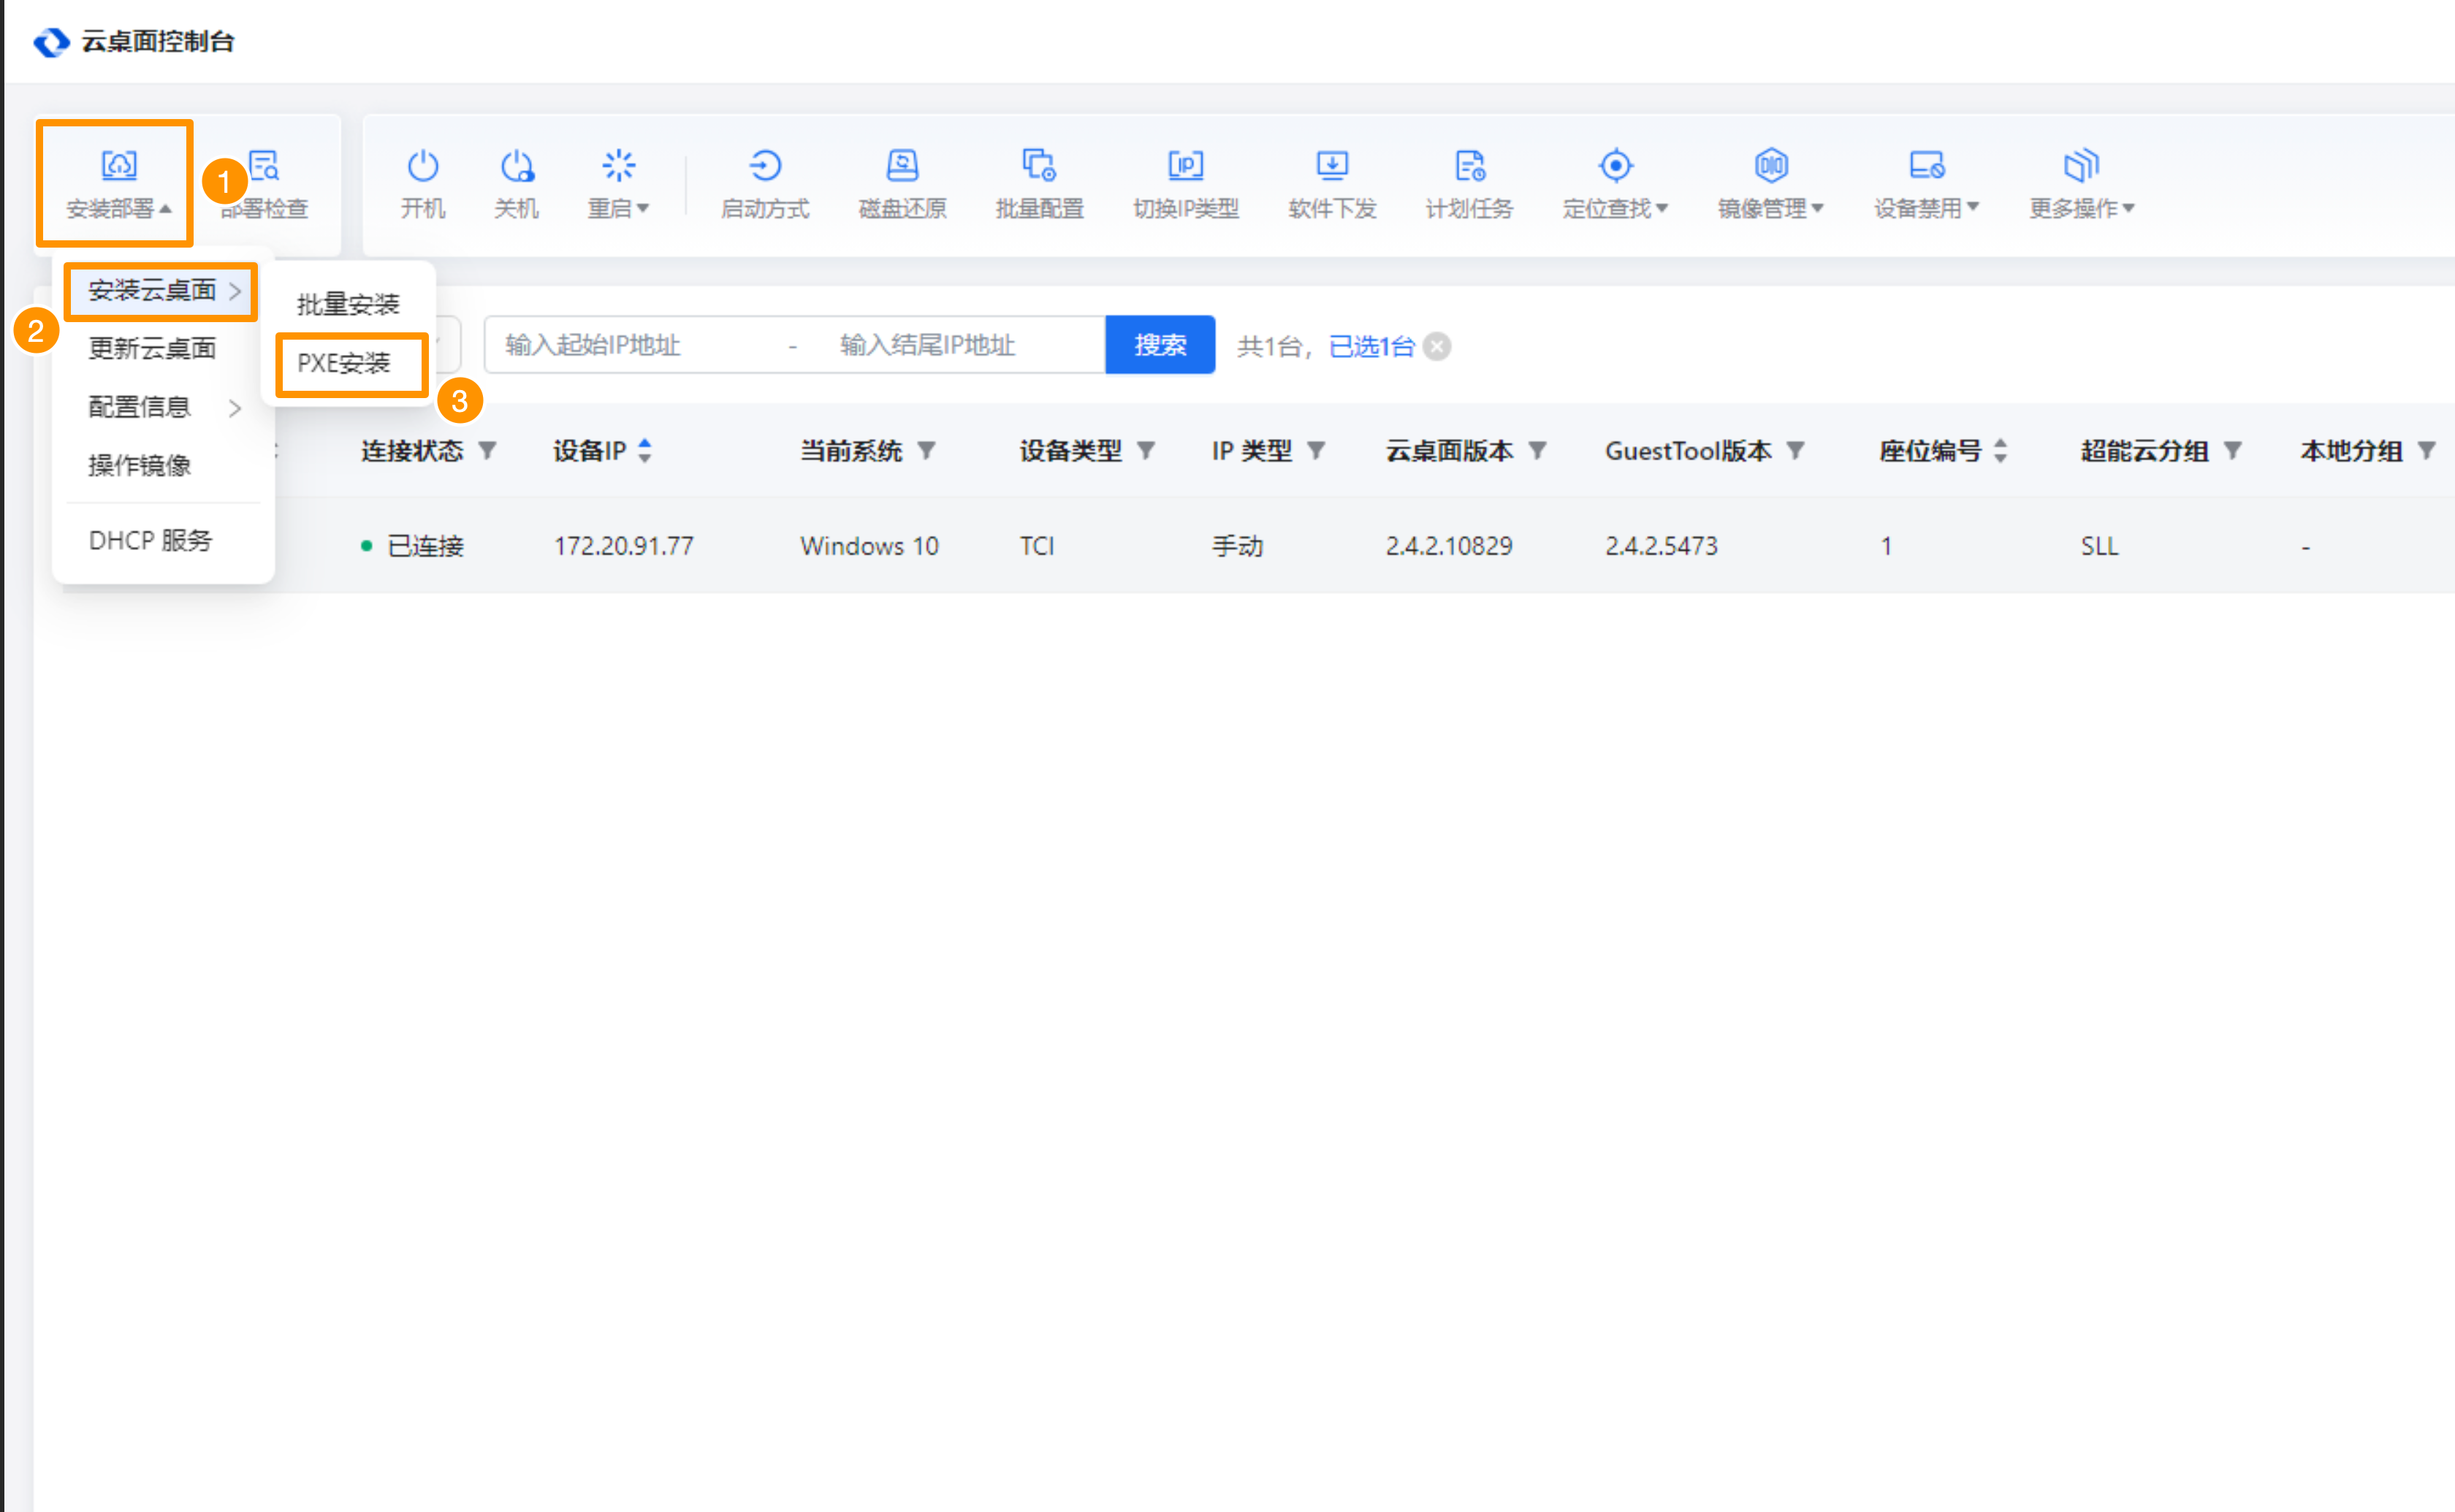Click the 磁盘还原 disk restore icon
The width and height of the screenshot is (2455, 1512).
[902, 166]
